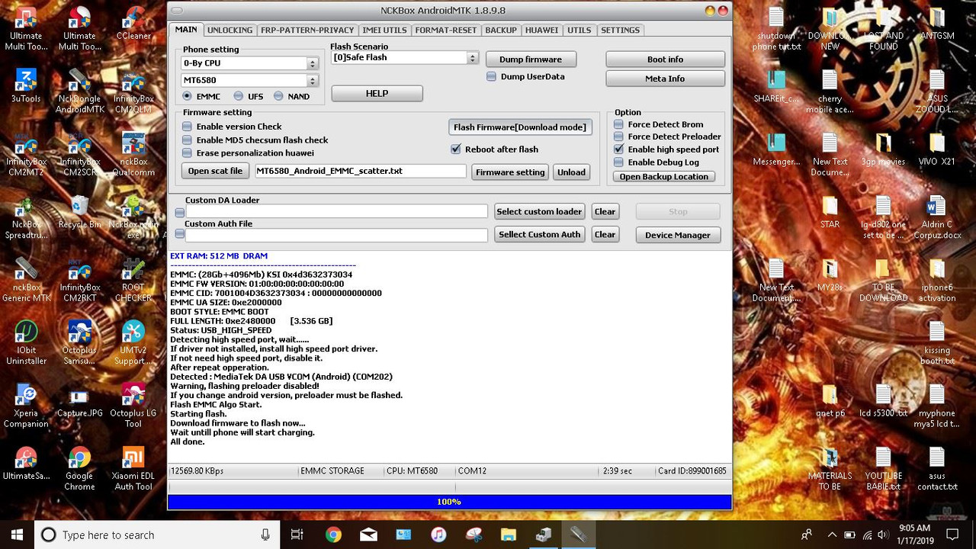Click the Meta Info button
This screenshot has width=976, height=549.
[665, 79]
